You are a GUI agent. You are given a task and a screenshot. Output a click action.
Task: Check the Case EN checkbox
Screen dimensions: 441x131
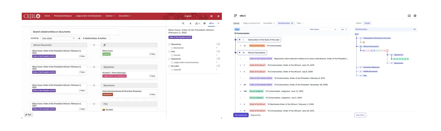(x=172, y=70)
